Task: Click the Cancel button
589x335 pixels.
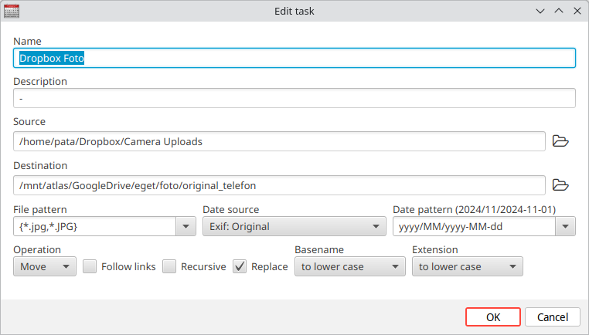Action: (552, 316)
